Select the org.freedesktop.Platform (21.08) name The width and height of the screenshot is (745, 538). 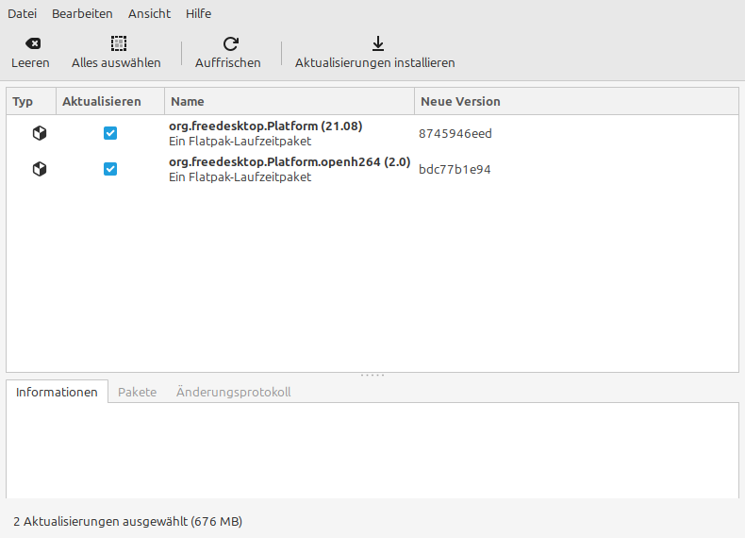point(266,126)
